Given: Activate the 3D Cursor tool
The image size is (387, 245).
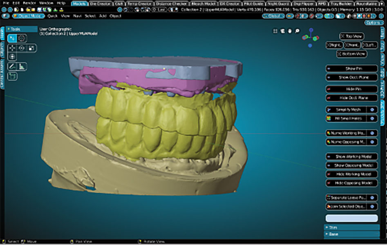Looking at the screenshot, I should tap(22, 38).
